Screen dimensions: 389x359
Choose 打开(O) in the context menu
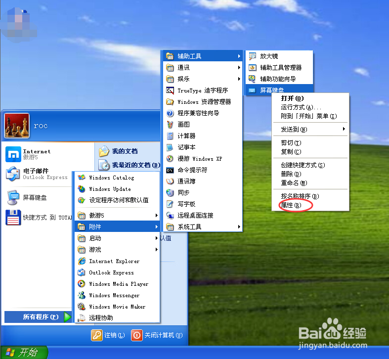310,98
